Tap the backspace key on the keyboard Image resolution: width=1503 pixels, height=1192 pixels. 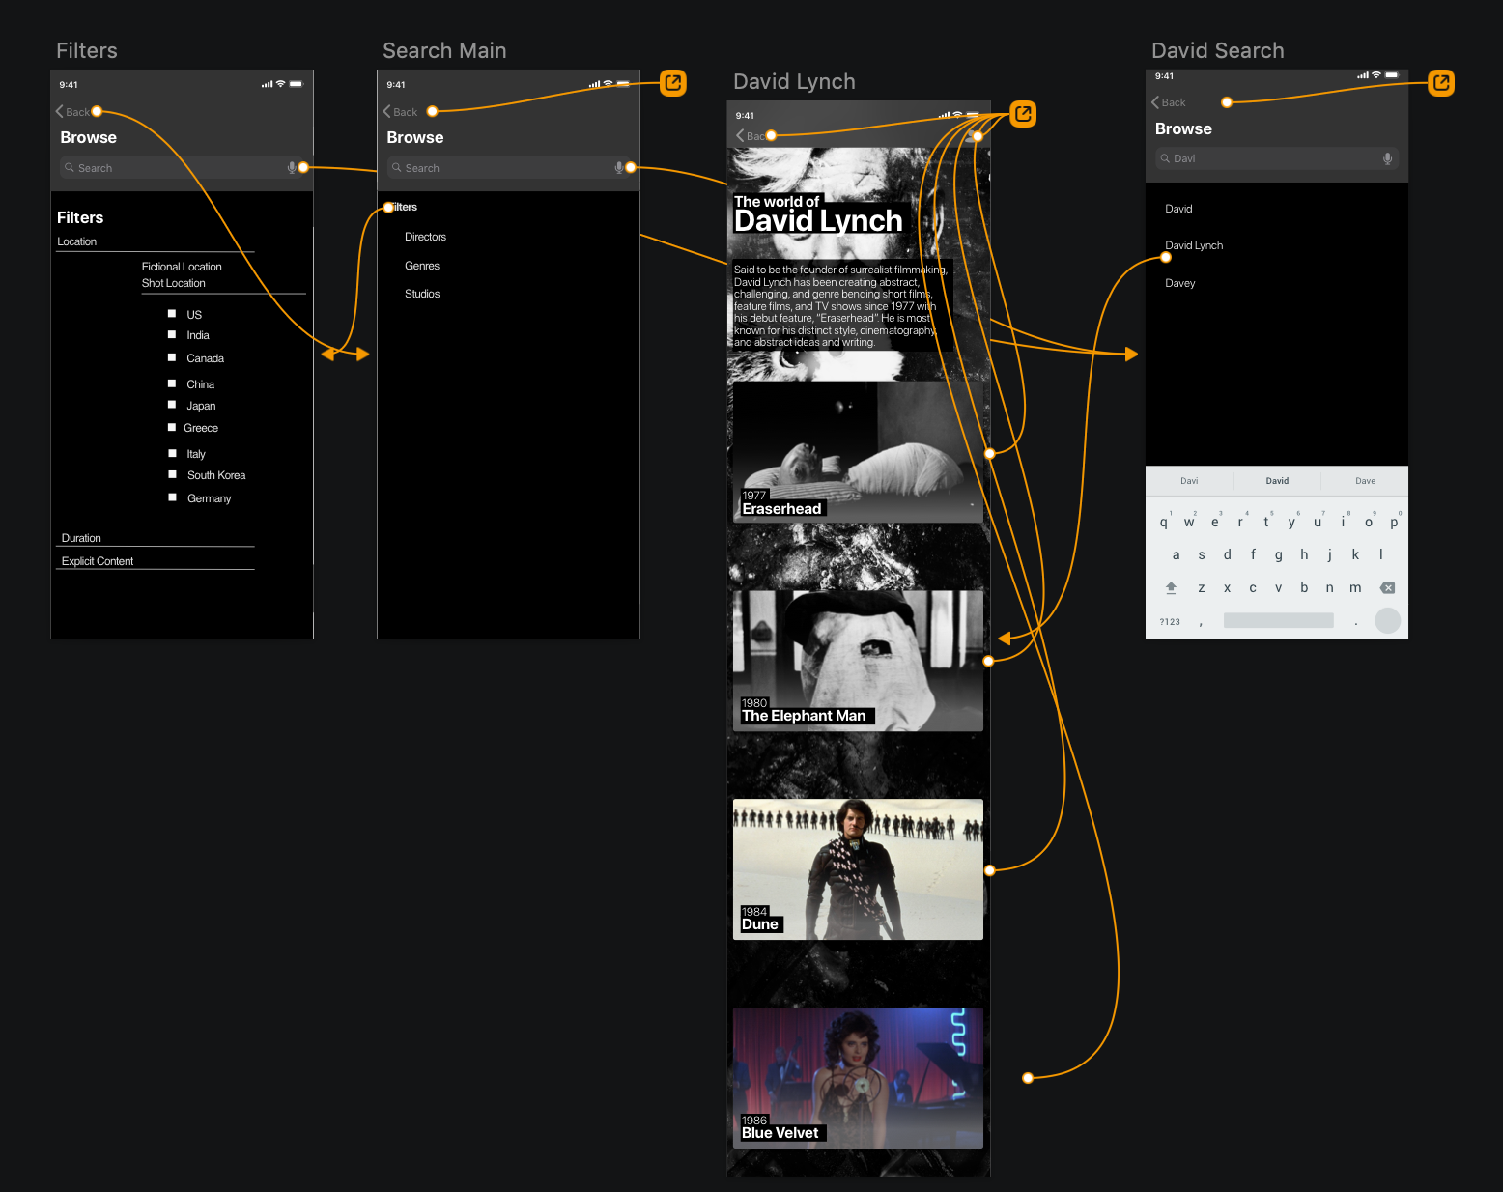coord(1388,587)
